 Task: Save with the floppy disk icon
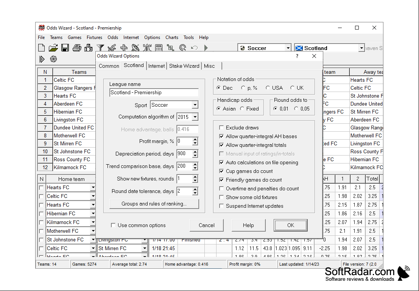(x=65, y=48)
